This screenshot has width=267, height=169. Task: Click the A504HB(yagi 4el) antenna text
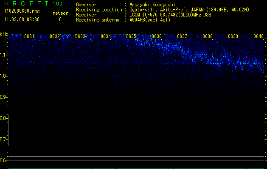point(150,20)
